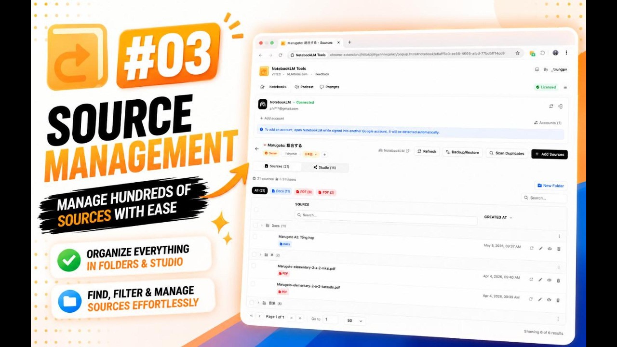Viewport: 617px width, 347px height.
Task: Edit the Marugoto-elementary-2-a-2-katsude.pdf source
Action: tap(540, 299)
